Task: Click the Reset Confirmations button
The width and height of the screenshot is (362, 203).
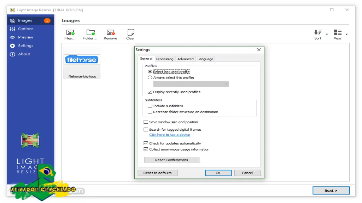Action: point(171,160)
